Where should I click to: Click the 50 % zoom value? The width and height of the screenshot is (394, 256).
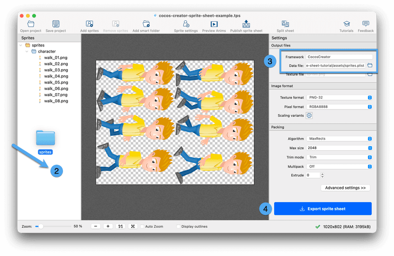78,226
